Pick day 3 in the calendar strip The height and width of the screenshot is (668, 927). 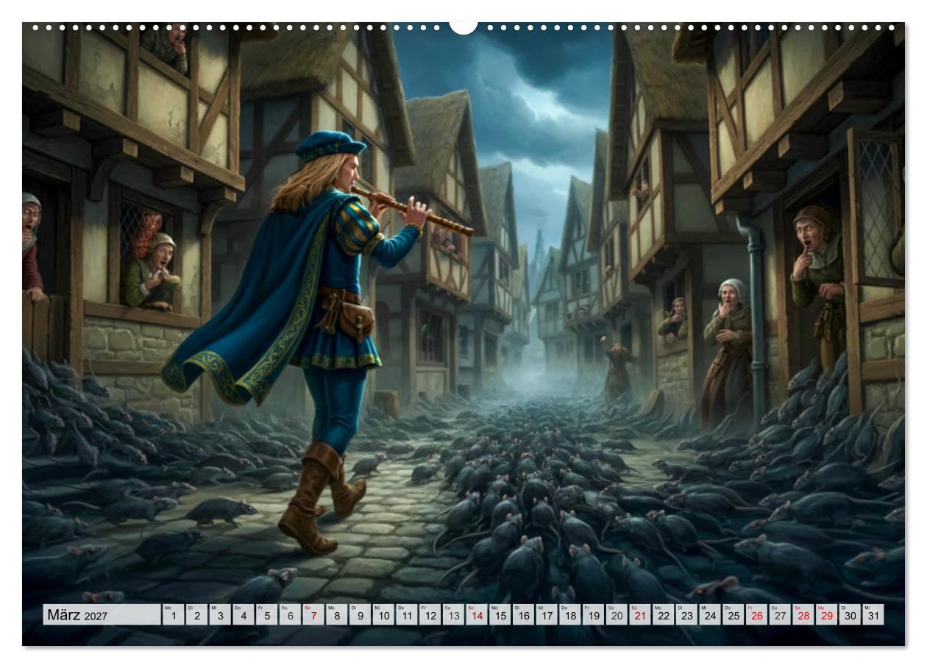220,615
